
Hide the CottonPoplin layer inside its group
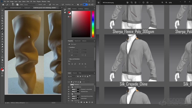[68, 99]
